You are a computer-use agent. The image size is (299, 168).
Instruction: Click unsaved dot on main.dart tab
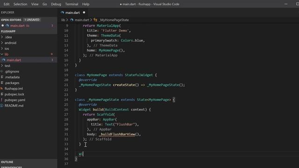pos(84,13)
